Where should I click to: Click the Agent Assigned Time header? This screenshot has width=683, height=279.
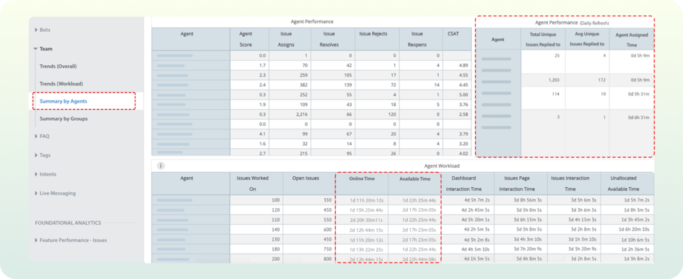[632, 39]
